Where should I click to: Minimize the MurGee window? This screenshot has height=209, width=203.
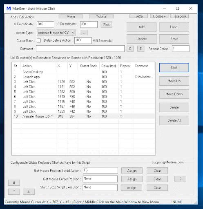pos(164,9)
